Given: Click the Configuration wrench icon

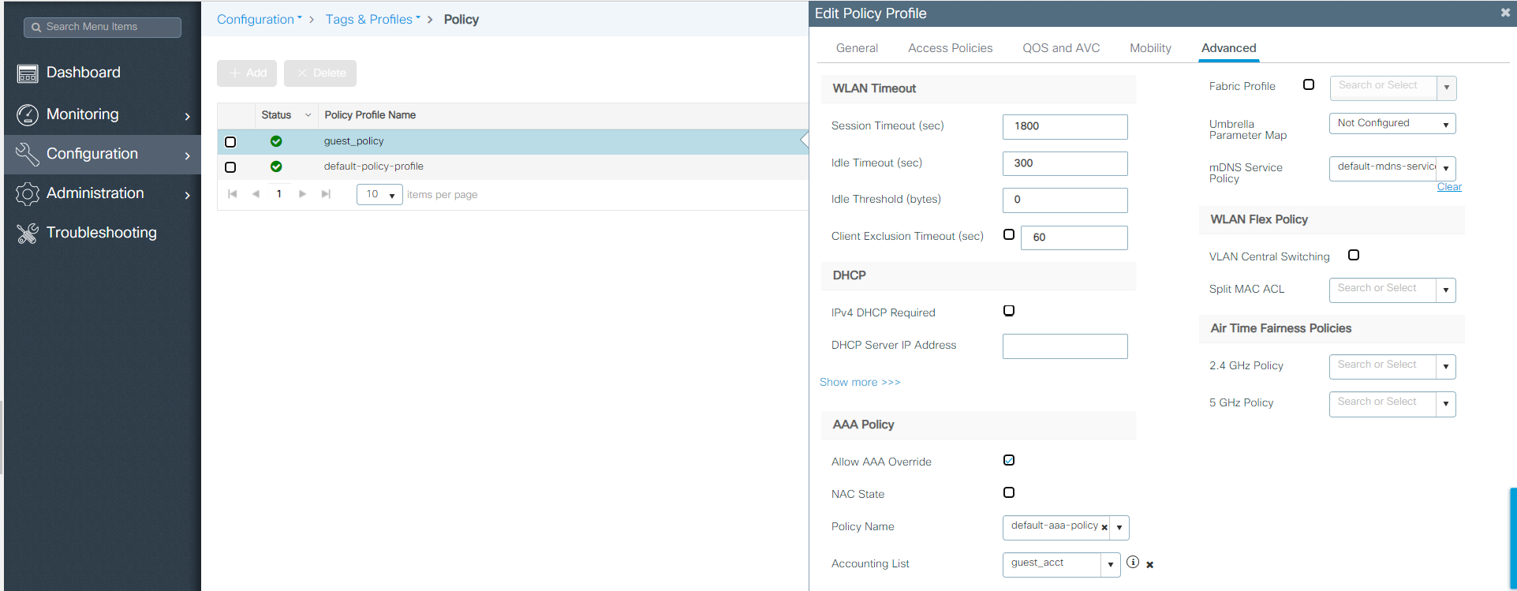Looking at the screenshot, I should (x=28, y=155).
